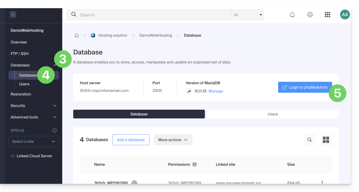Collapse the sidebar with the back arrow
The height and width of the screenshot is (192, 359).
[x=13, y=14]
